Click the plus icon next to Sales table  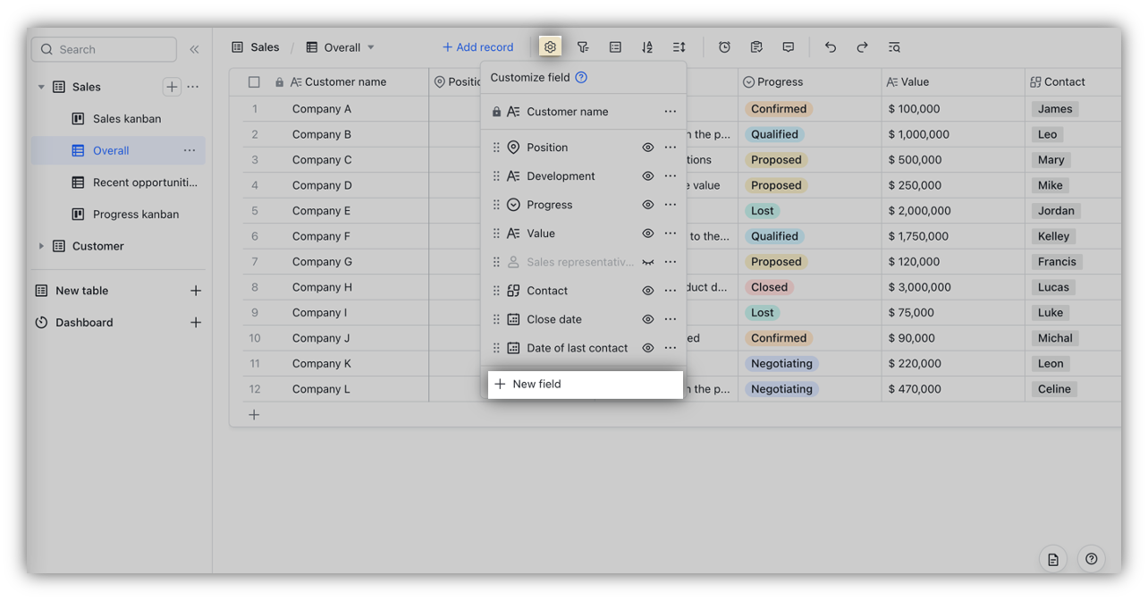coord(172,87)
